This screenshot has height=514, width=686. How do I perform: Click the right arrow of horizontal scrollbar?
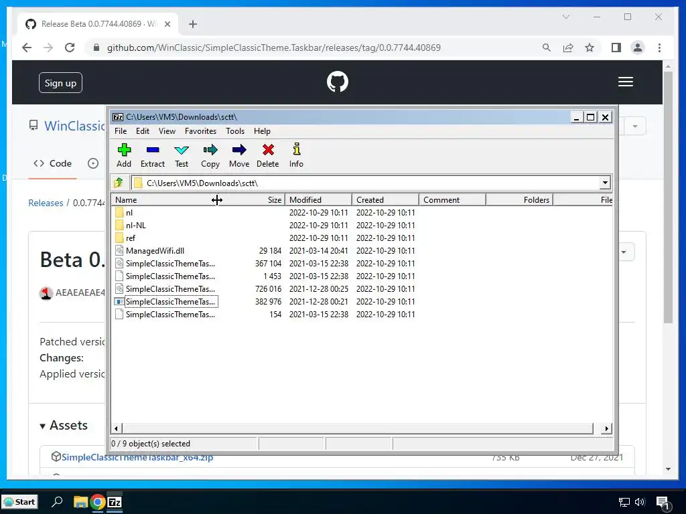pos(606,428)
